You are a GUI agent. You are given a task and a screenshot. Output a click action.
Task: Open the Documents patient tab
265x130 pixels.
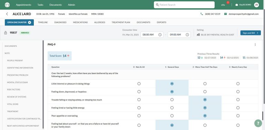click(x=143, y=22)
